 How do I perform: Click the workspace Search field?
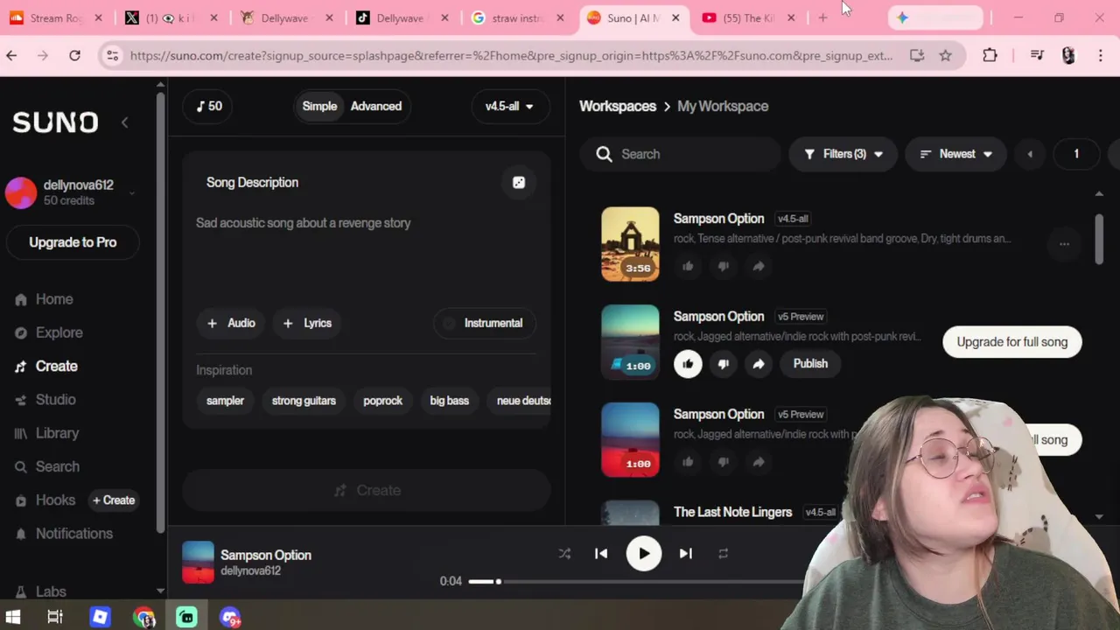[x=680, y=154]
